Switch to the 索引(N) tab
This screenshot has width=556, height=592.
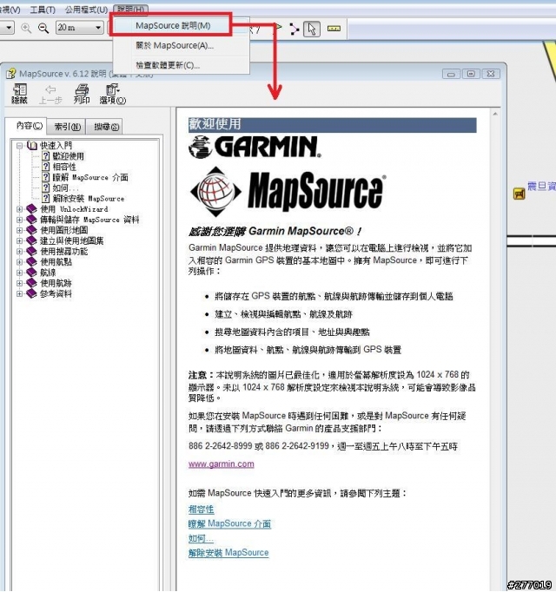(67, 127)
